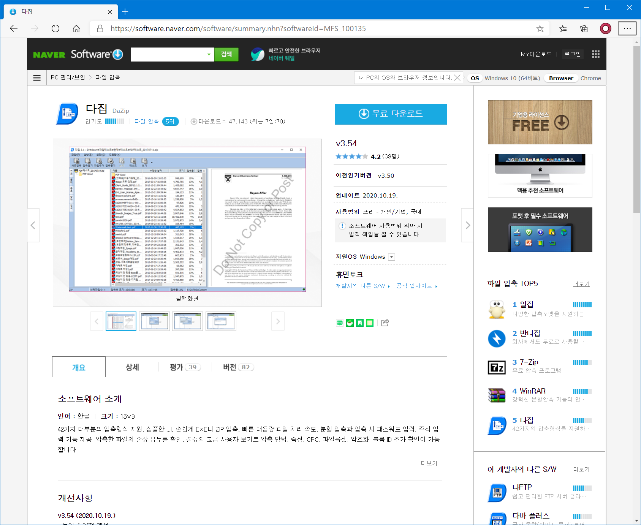Click the 인기도 popularity bar
Viewport: 641px width, 525px height.
click(114, 121)
